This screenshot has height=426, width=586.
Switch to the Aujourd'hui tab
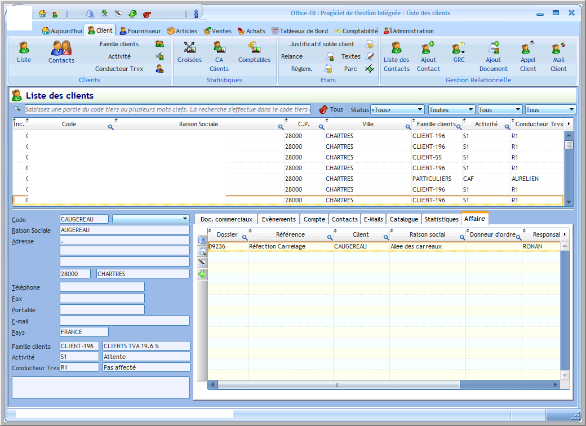[62, 31]
